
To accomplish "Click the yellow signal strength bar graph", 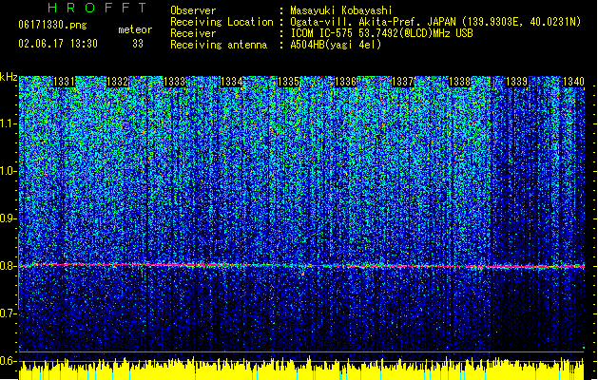I will [x=301, y=369].
